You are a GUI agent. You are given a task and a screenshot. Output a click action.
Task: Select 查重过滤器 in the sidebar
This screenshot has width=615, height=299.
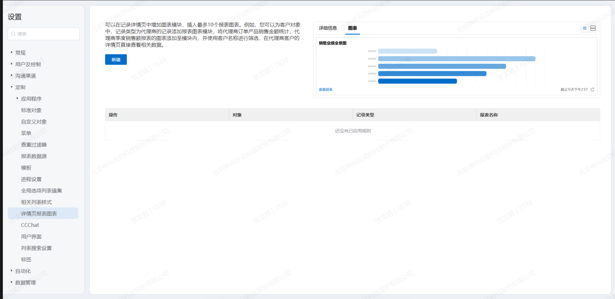tap(34, 145)
